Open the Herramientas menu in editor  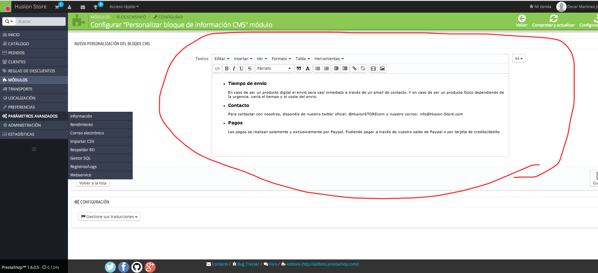coord(329,59)
